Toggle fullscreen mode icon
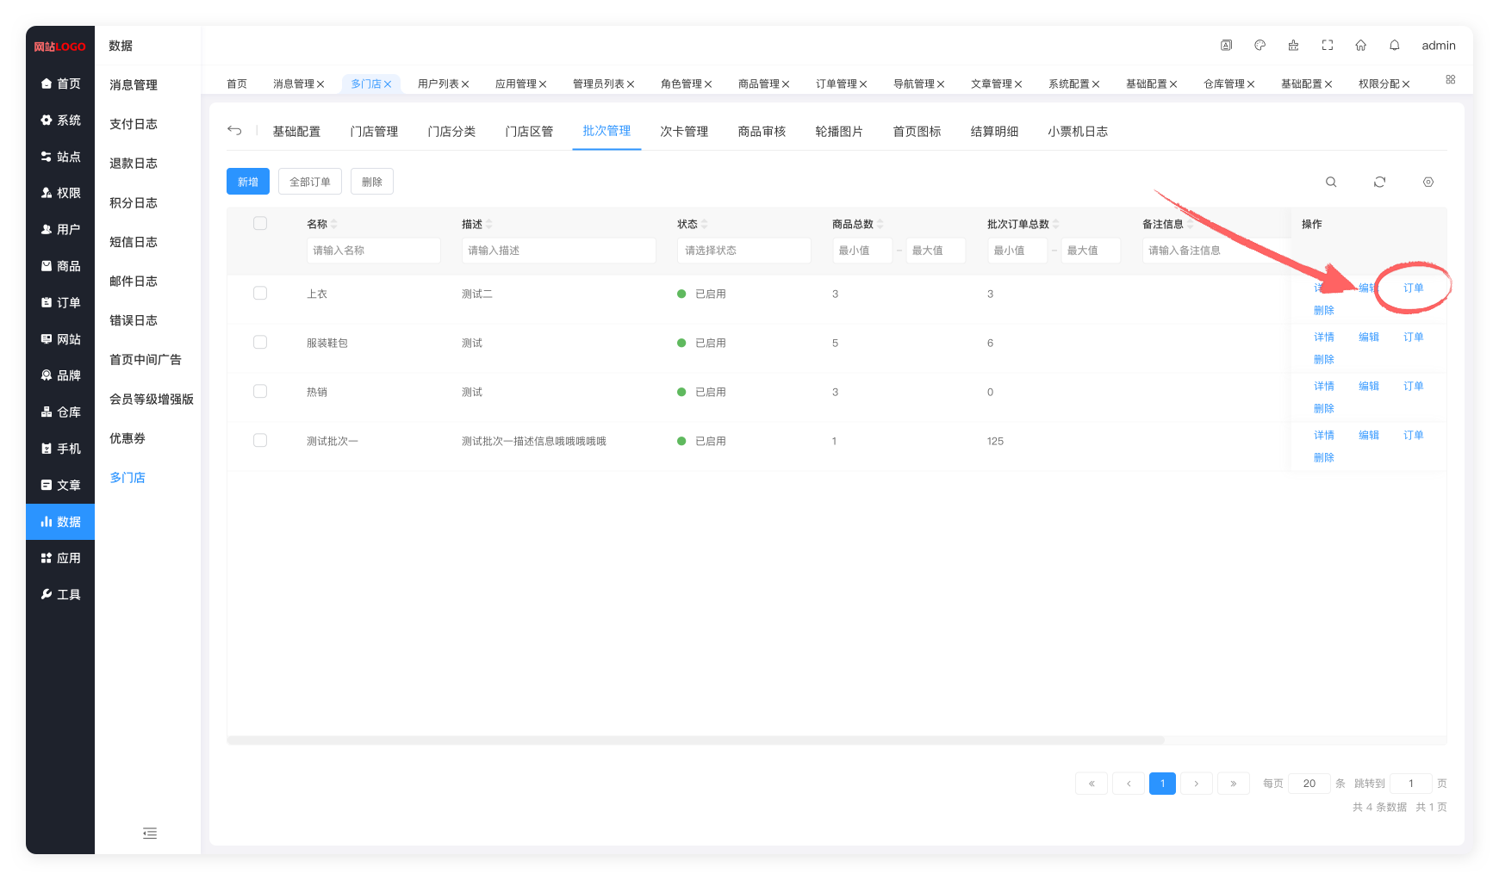The height and width of the screenshot is (880, 1499). pos(1328,46)
